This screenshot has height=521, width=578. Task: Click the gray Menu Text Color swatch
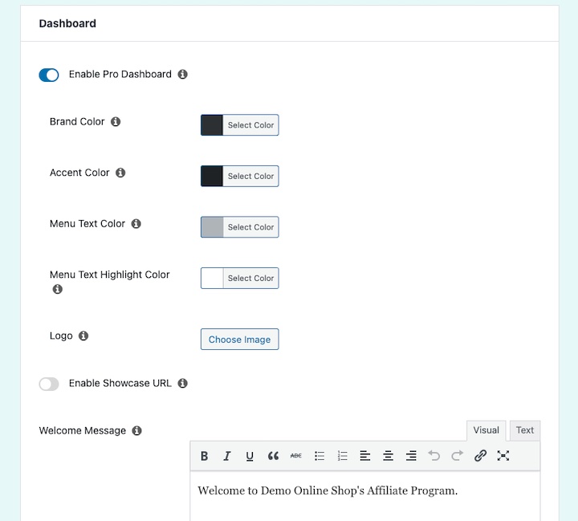[x=212, y=227]
